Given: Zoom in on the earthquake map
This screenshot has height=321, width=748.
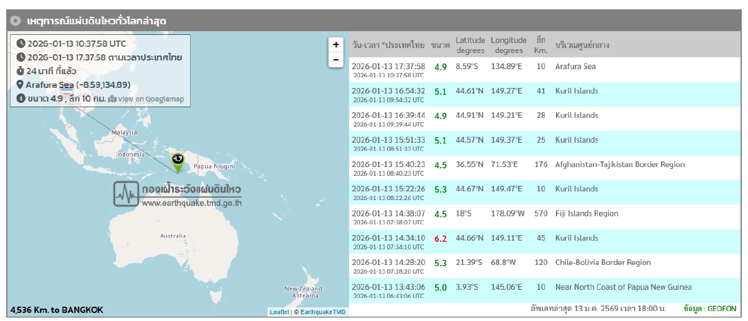Looking at the screenshot, I should (x=335, y=45).
